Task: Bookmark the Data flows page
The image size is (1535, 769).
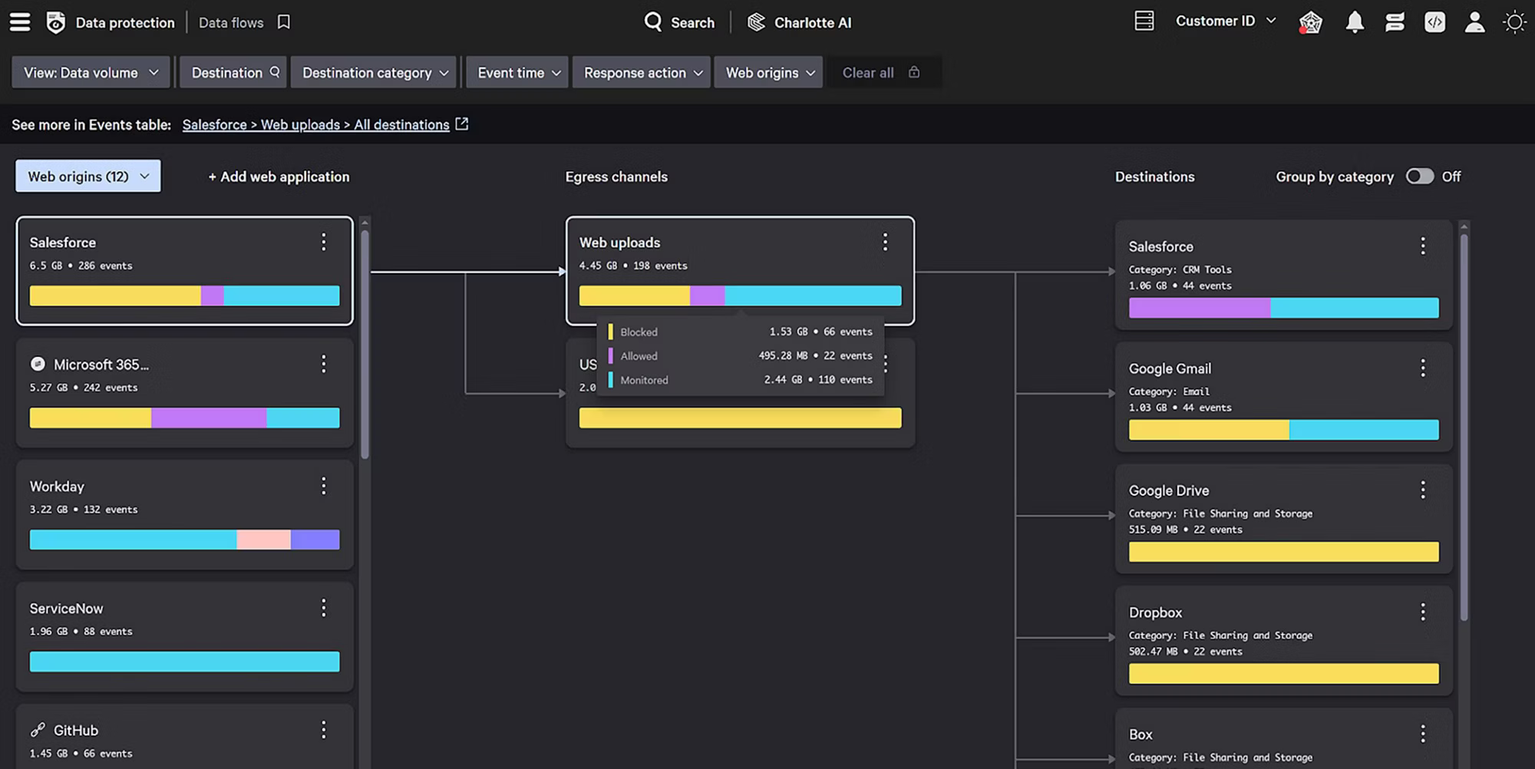Action: [x=284, y=22]
